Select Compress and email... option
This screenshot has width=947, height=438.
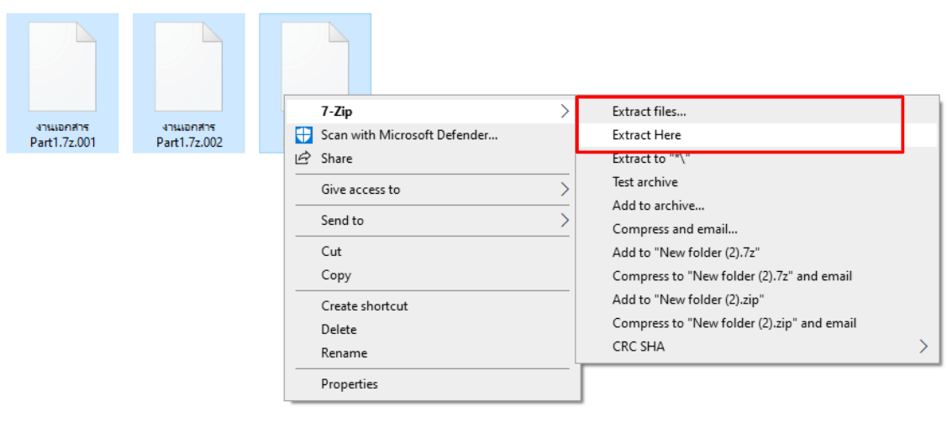(x=675, y=229)
